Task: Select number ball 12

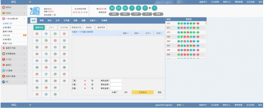Action: (46, 40)
